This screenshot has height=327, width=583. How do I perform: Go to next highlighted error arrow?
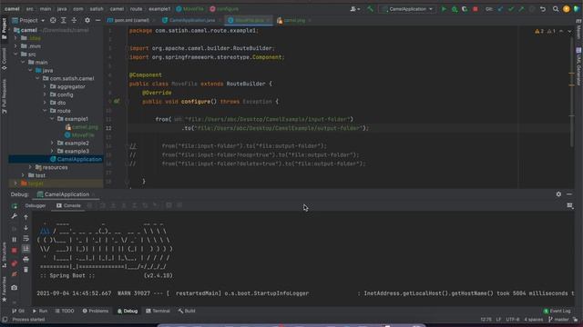point(569,31)
